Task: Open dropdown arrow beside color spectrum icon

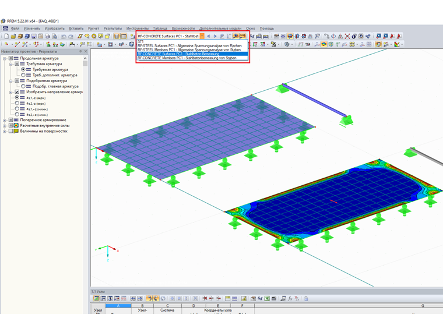Action: (402, 44)
